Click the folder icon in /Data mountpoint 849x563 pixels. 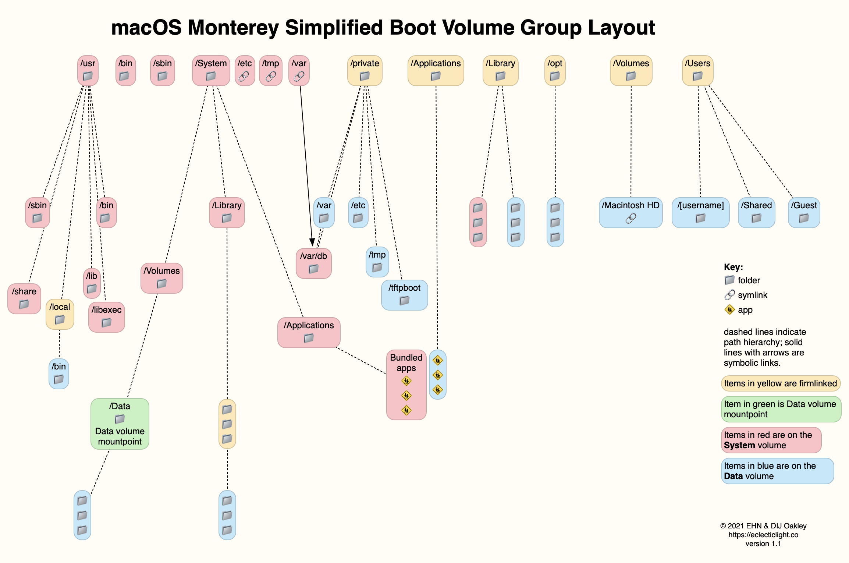(120, 419)
